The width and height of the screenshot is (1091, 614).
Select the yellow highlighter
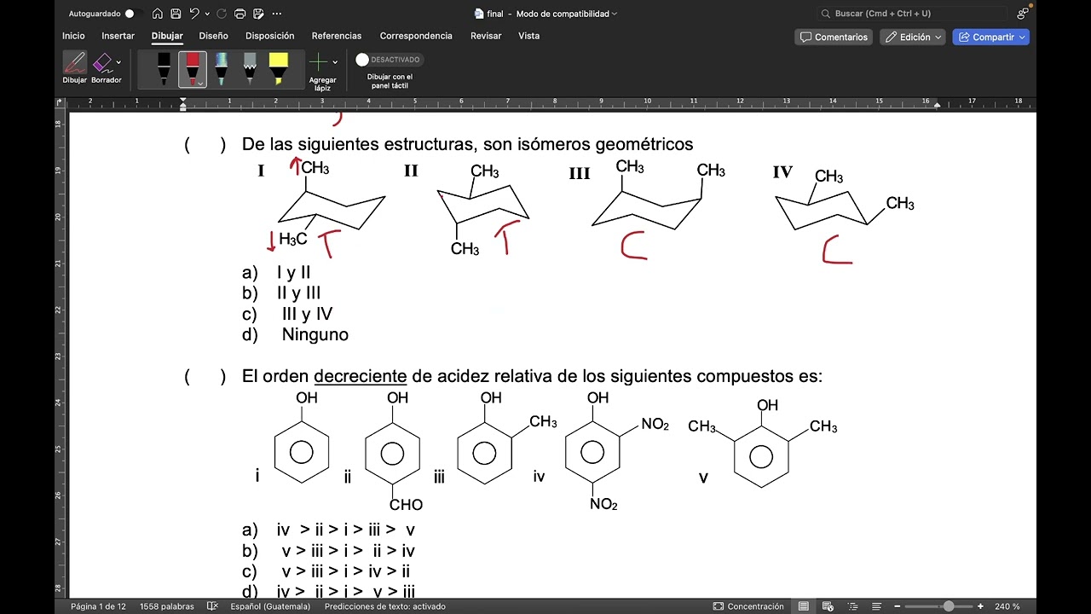point(279,69)
